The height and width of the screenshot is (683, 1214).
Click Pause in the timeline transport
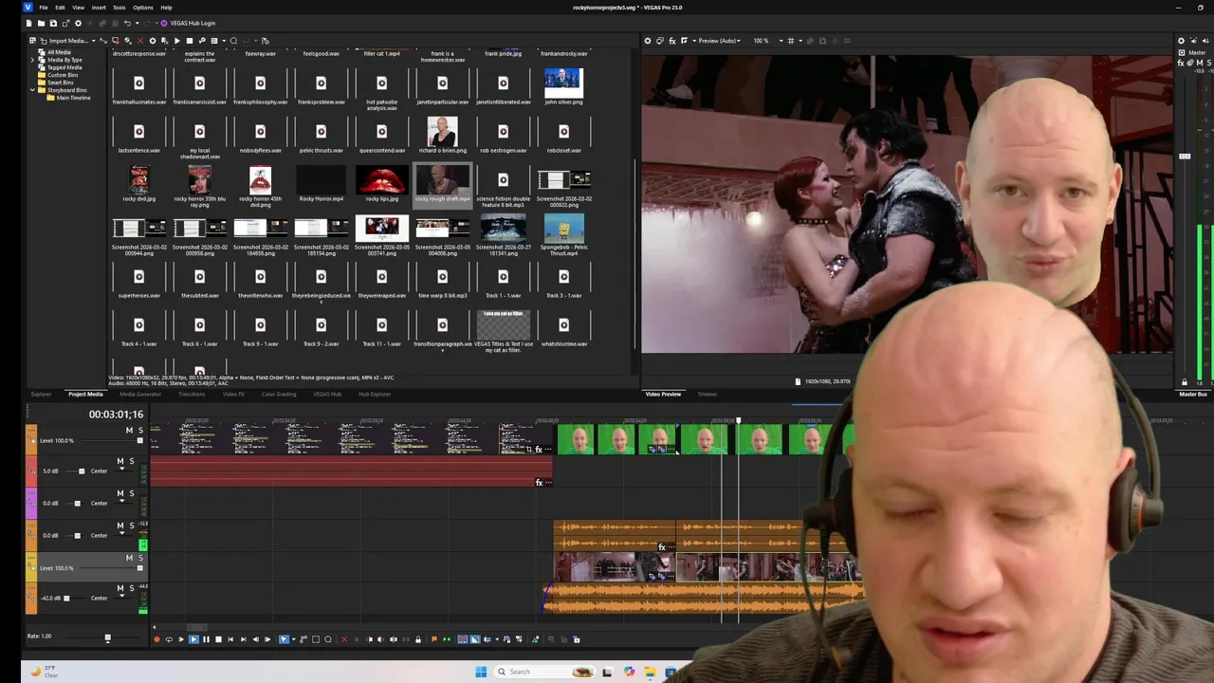point(206,639)
